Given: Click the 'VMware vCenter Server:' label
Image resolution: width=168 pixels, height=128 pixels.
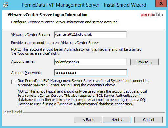Looking at the screenshot, I should (x=31, y=35).
